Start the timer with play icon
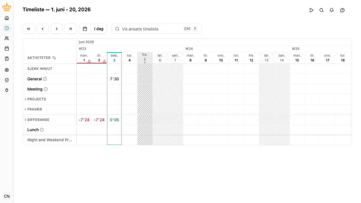 pyautogui.click(x=311, y=10)
